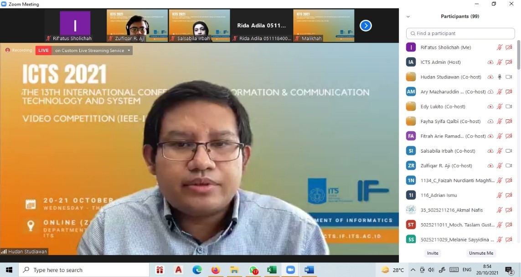
Task: Open WhatsApp from the taskbar
Action: coord(253,270)
